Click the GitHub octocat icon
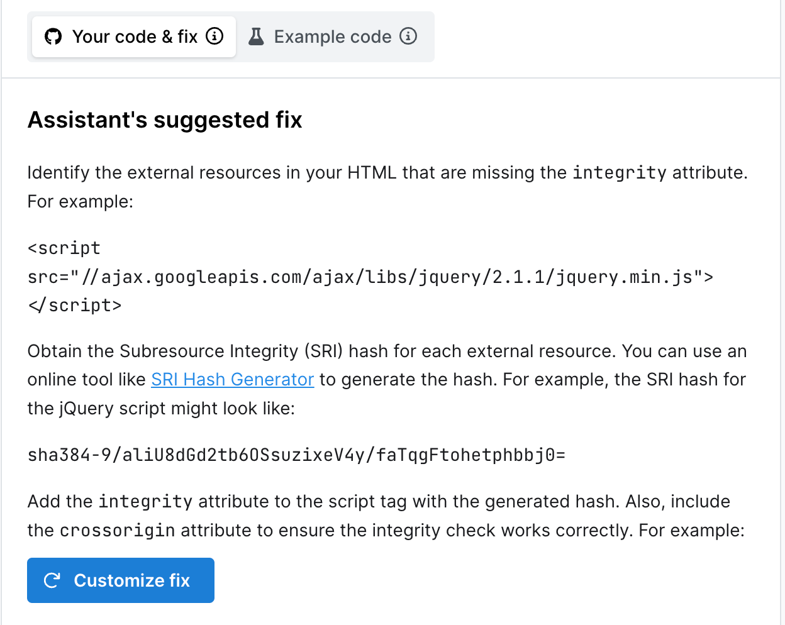 point(53,36)
